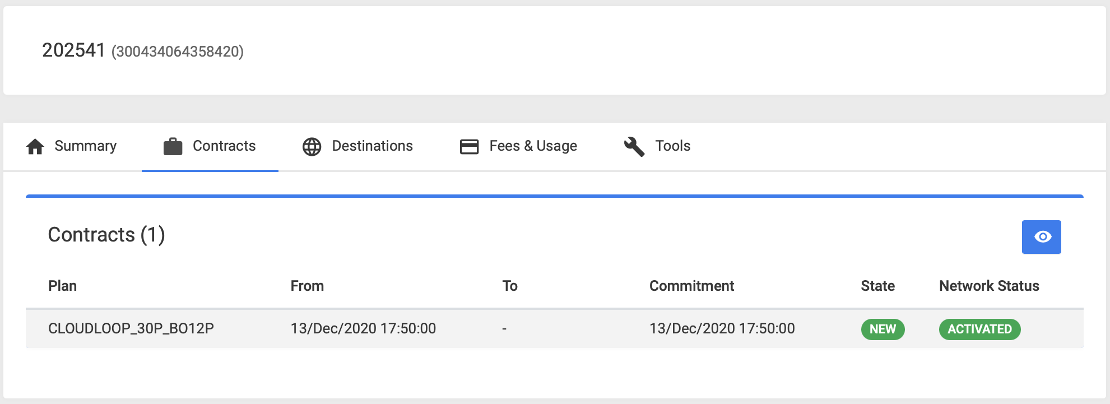Click the State column header
Screen dimensions: 1110x404
(877, 286)
